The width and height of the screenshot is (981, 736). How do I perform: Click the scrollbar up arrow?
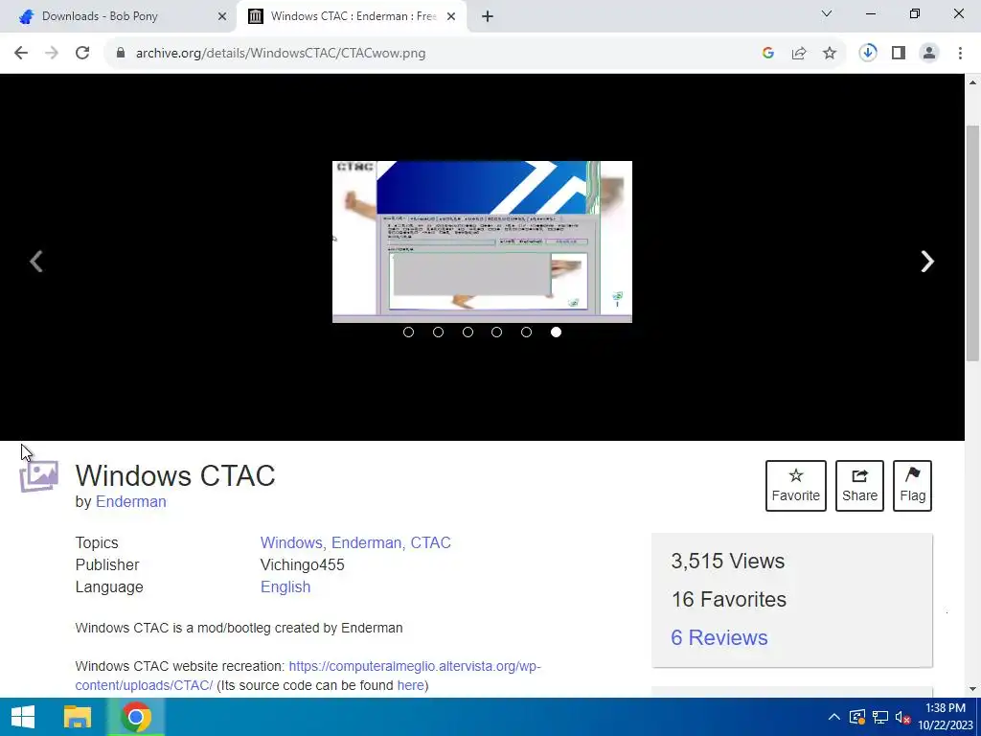tap(972, 82)
